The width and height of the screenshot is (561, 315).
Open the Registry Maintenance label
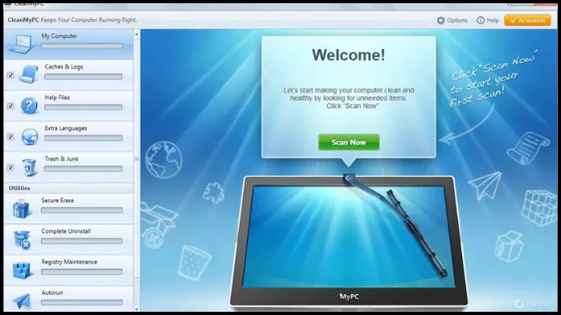tap(69, 262)
